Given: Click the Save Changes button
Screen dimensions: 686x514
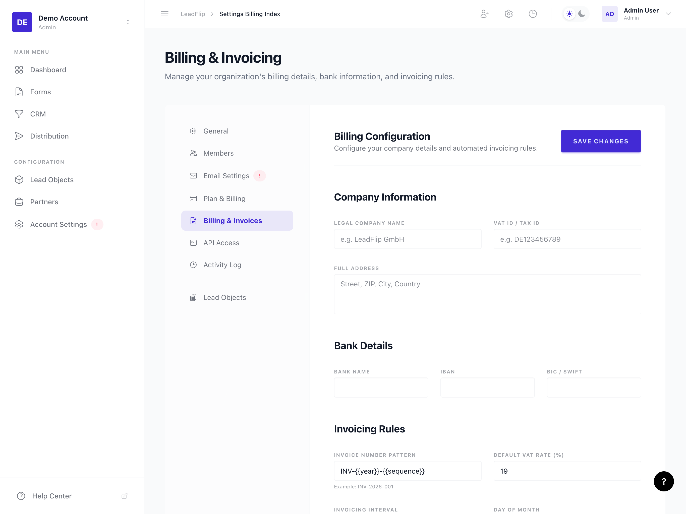Looking at the screenshot, I should click(600, 141).
